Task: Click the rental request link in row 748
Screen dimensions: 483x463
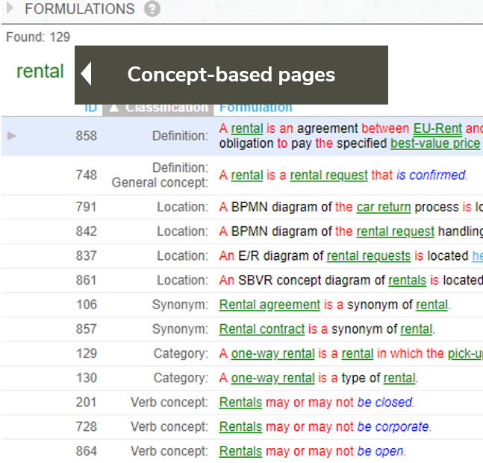Action: click(328, 175)
